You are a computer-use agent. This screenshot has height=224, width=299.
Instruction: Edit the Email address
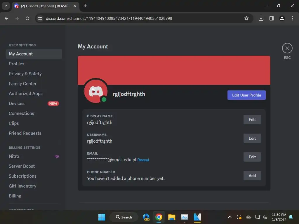[252, 157]
